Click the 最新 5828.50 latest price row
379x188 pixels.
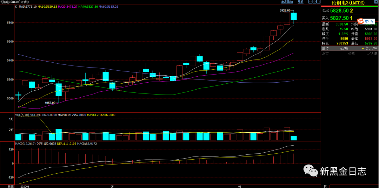[335, 25]
